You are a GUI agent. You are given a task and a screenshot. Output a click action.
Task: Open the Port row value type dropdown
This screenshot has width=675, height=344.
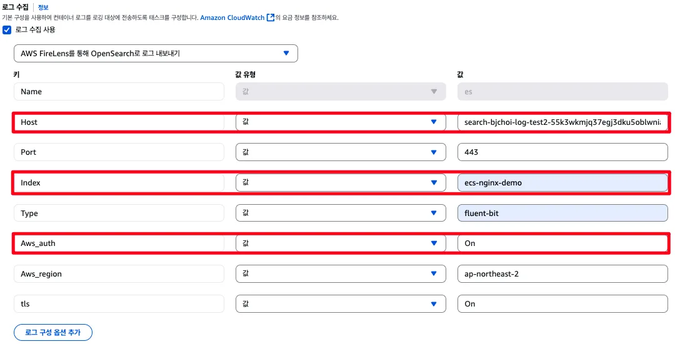coord(341,152)
